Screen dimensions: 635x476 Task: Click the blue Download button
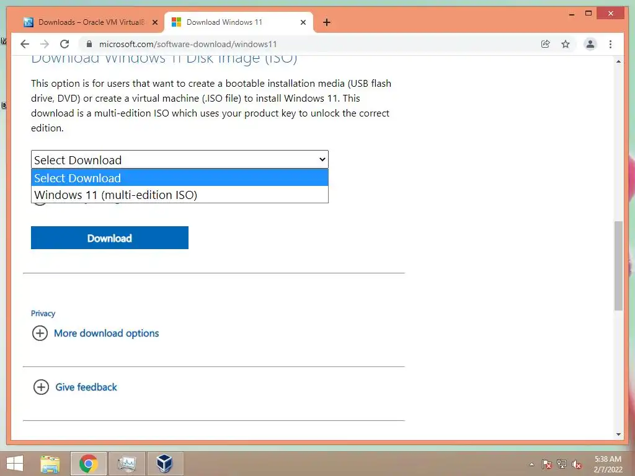[x=109, y=237]
